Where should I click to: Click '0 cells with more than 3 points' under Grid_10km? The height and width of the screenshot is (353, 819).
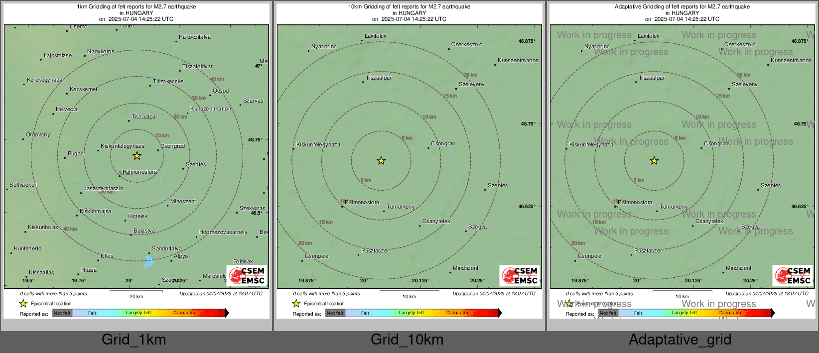click(x=326, y=294)
